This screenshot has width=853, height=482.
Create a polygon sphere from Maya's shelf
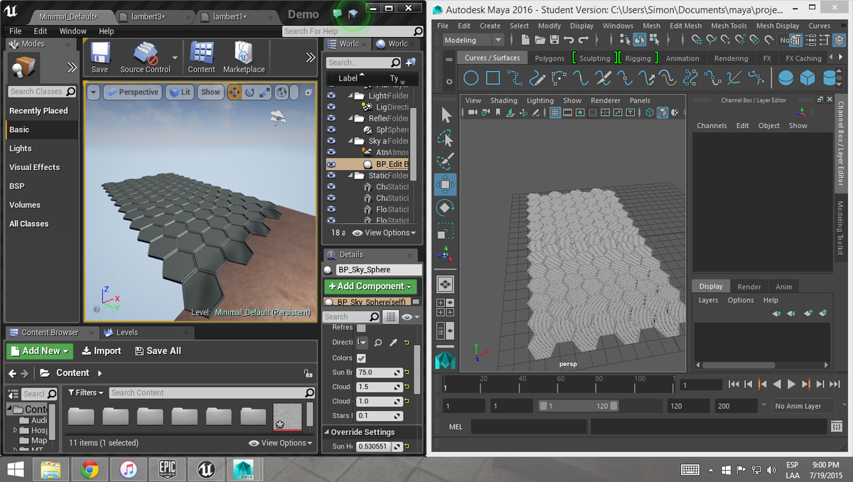tap(785, 77)
